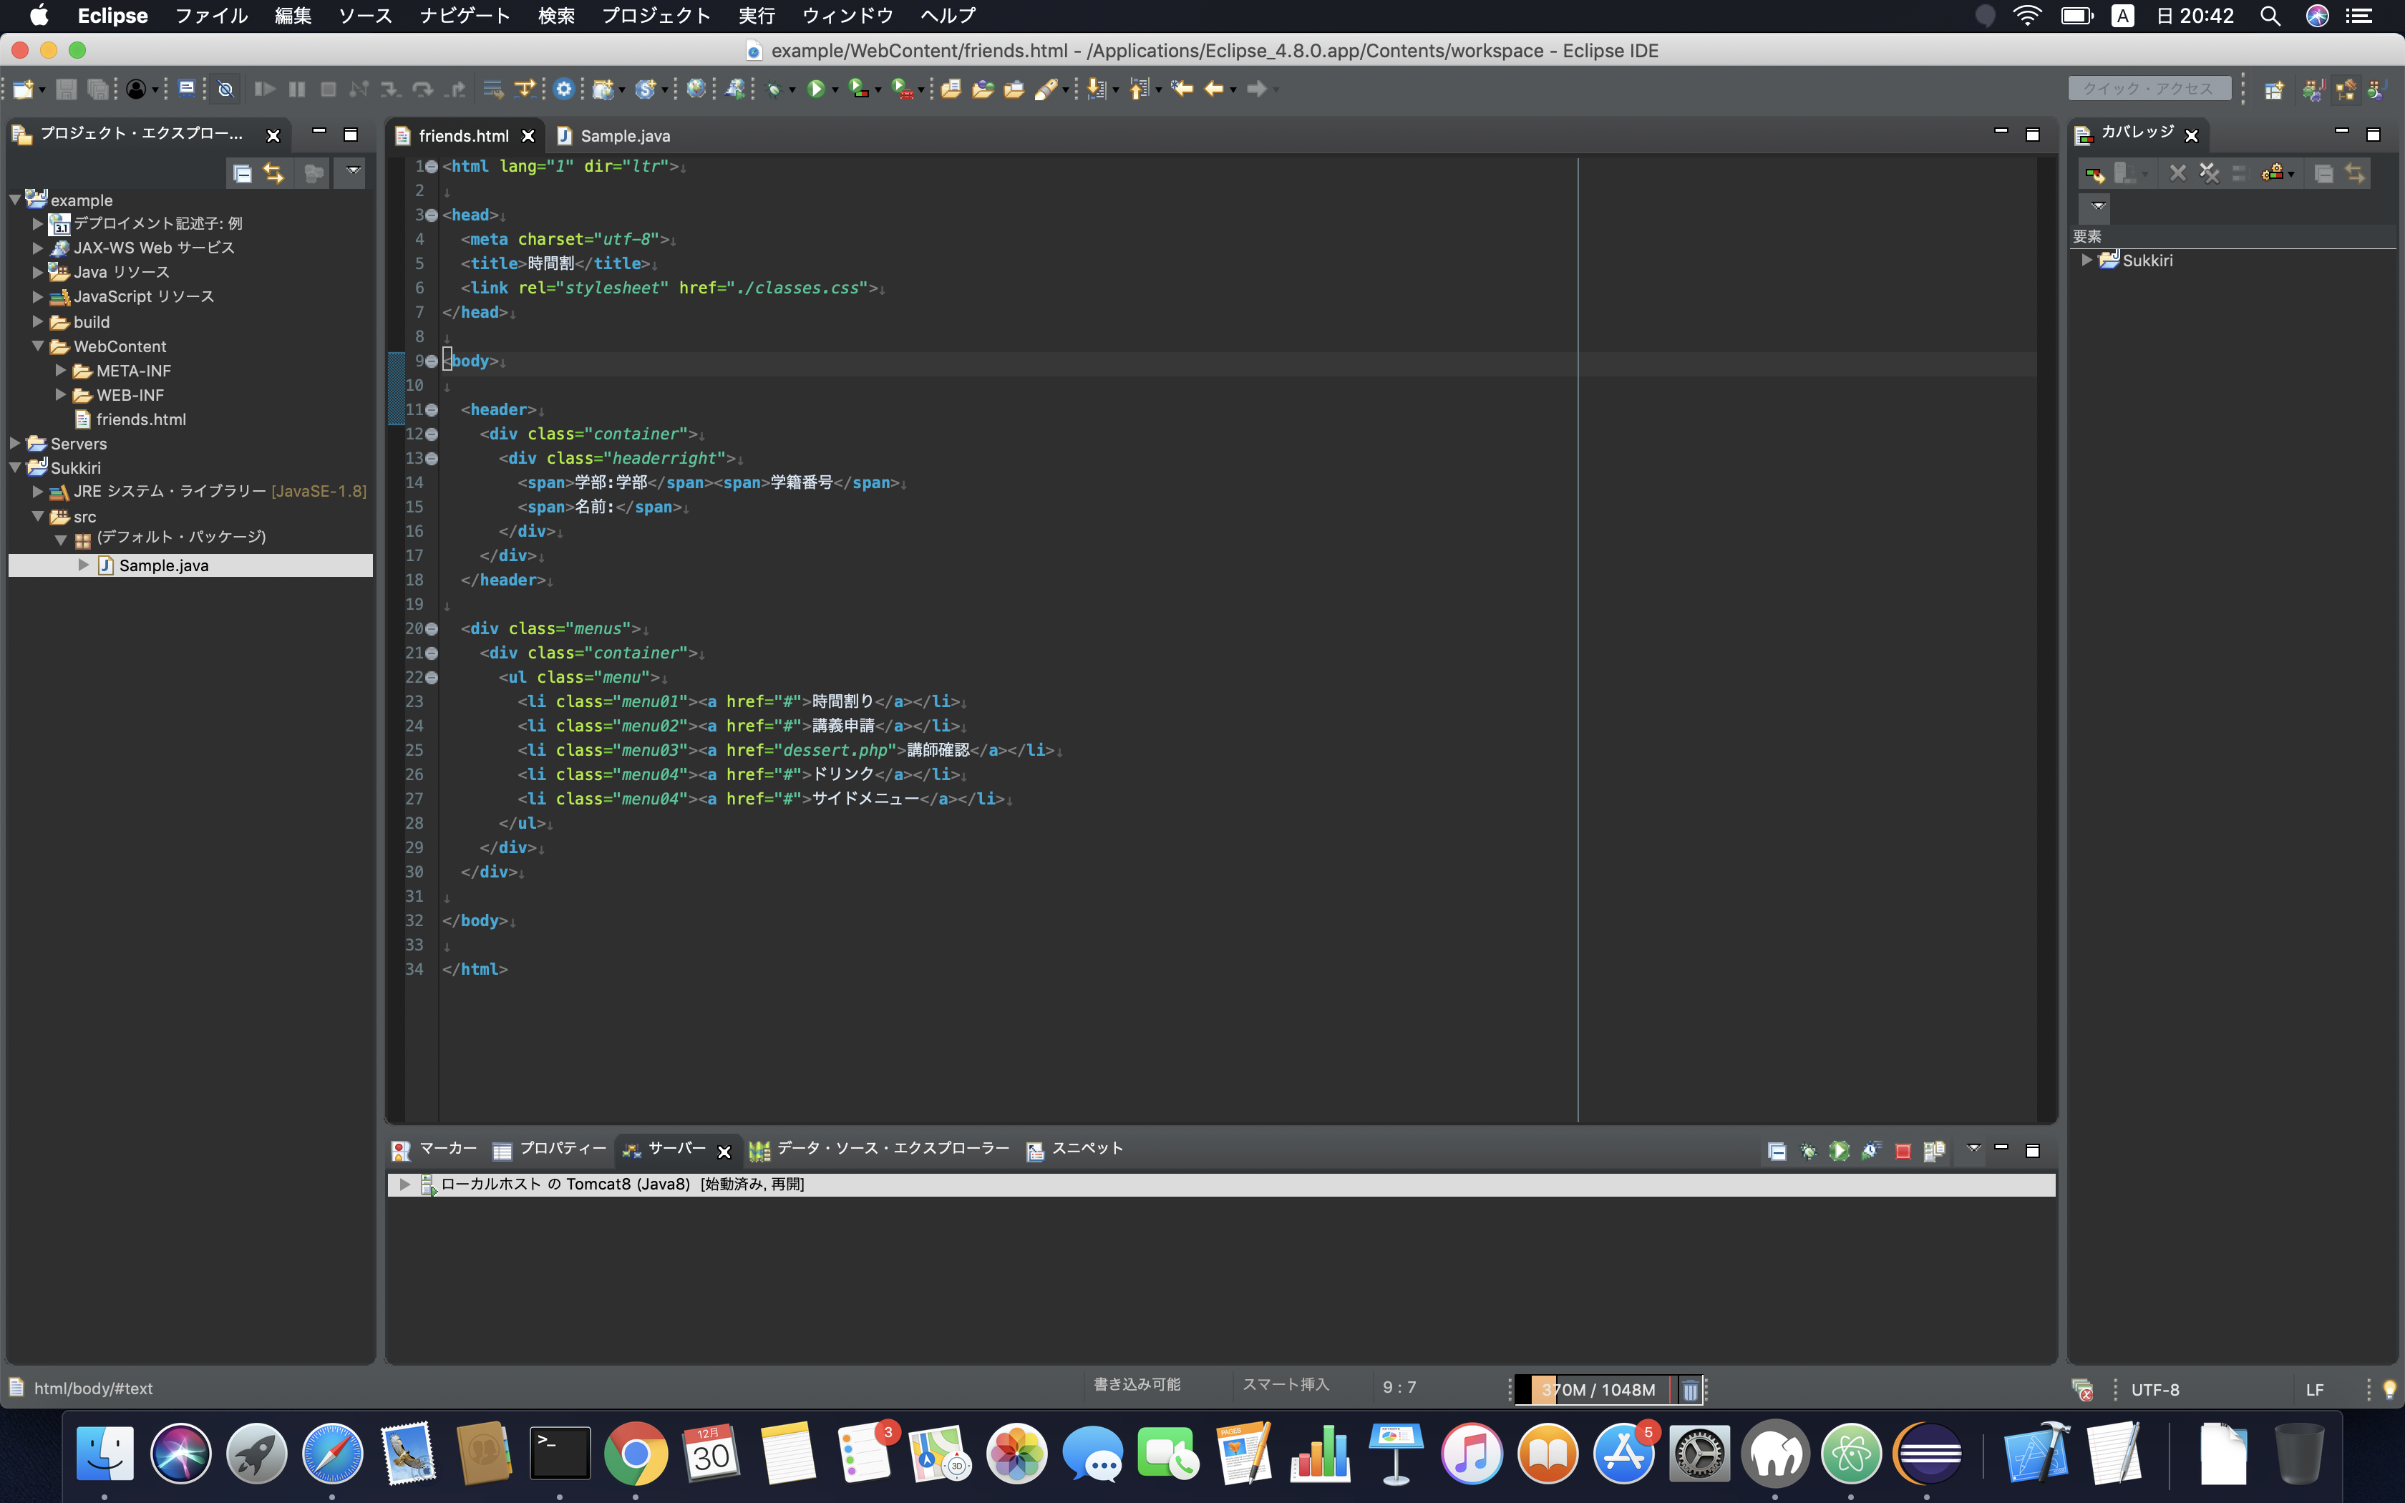The height and width of the screenshot is (1503, 2405).
Task: Click the Debug bug icon in main toolbar
Action: tap(773, 89)
